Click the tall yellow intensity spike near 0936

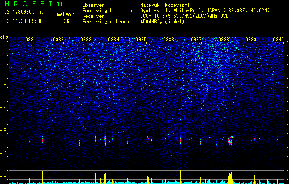(180, 177)
